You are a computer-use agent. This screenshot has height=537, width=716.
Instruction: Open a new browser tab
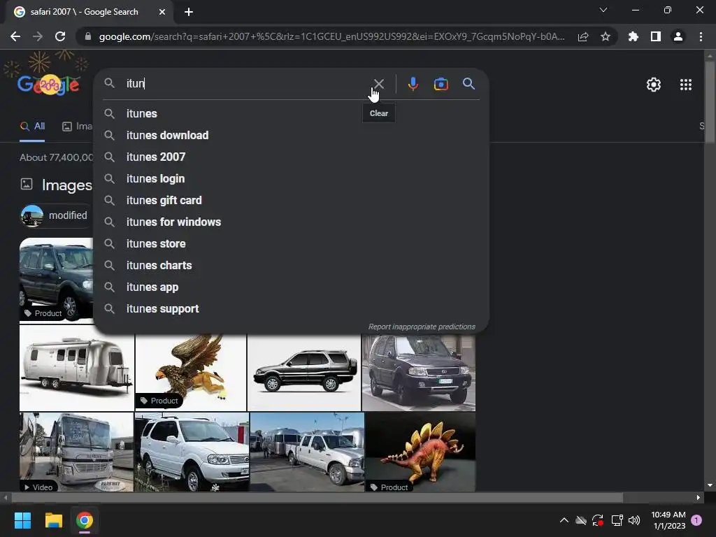point(189,12)
